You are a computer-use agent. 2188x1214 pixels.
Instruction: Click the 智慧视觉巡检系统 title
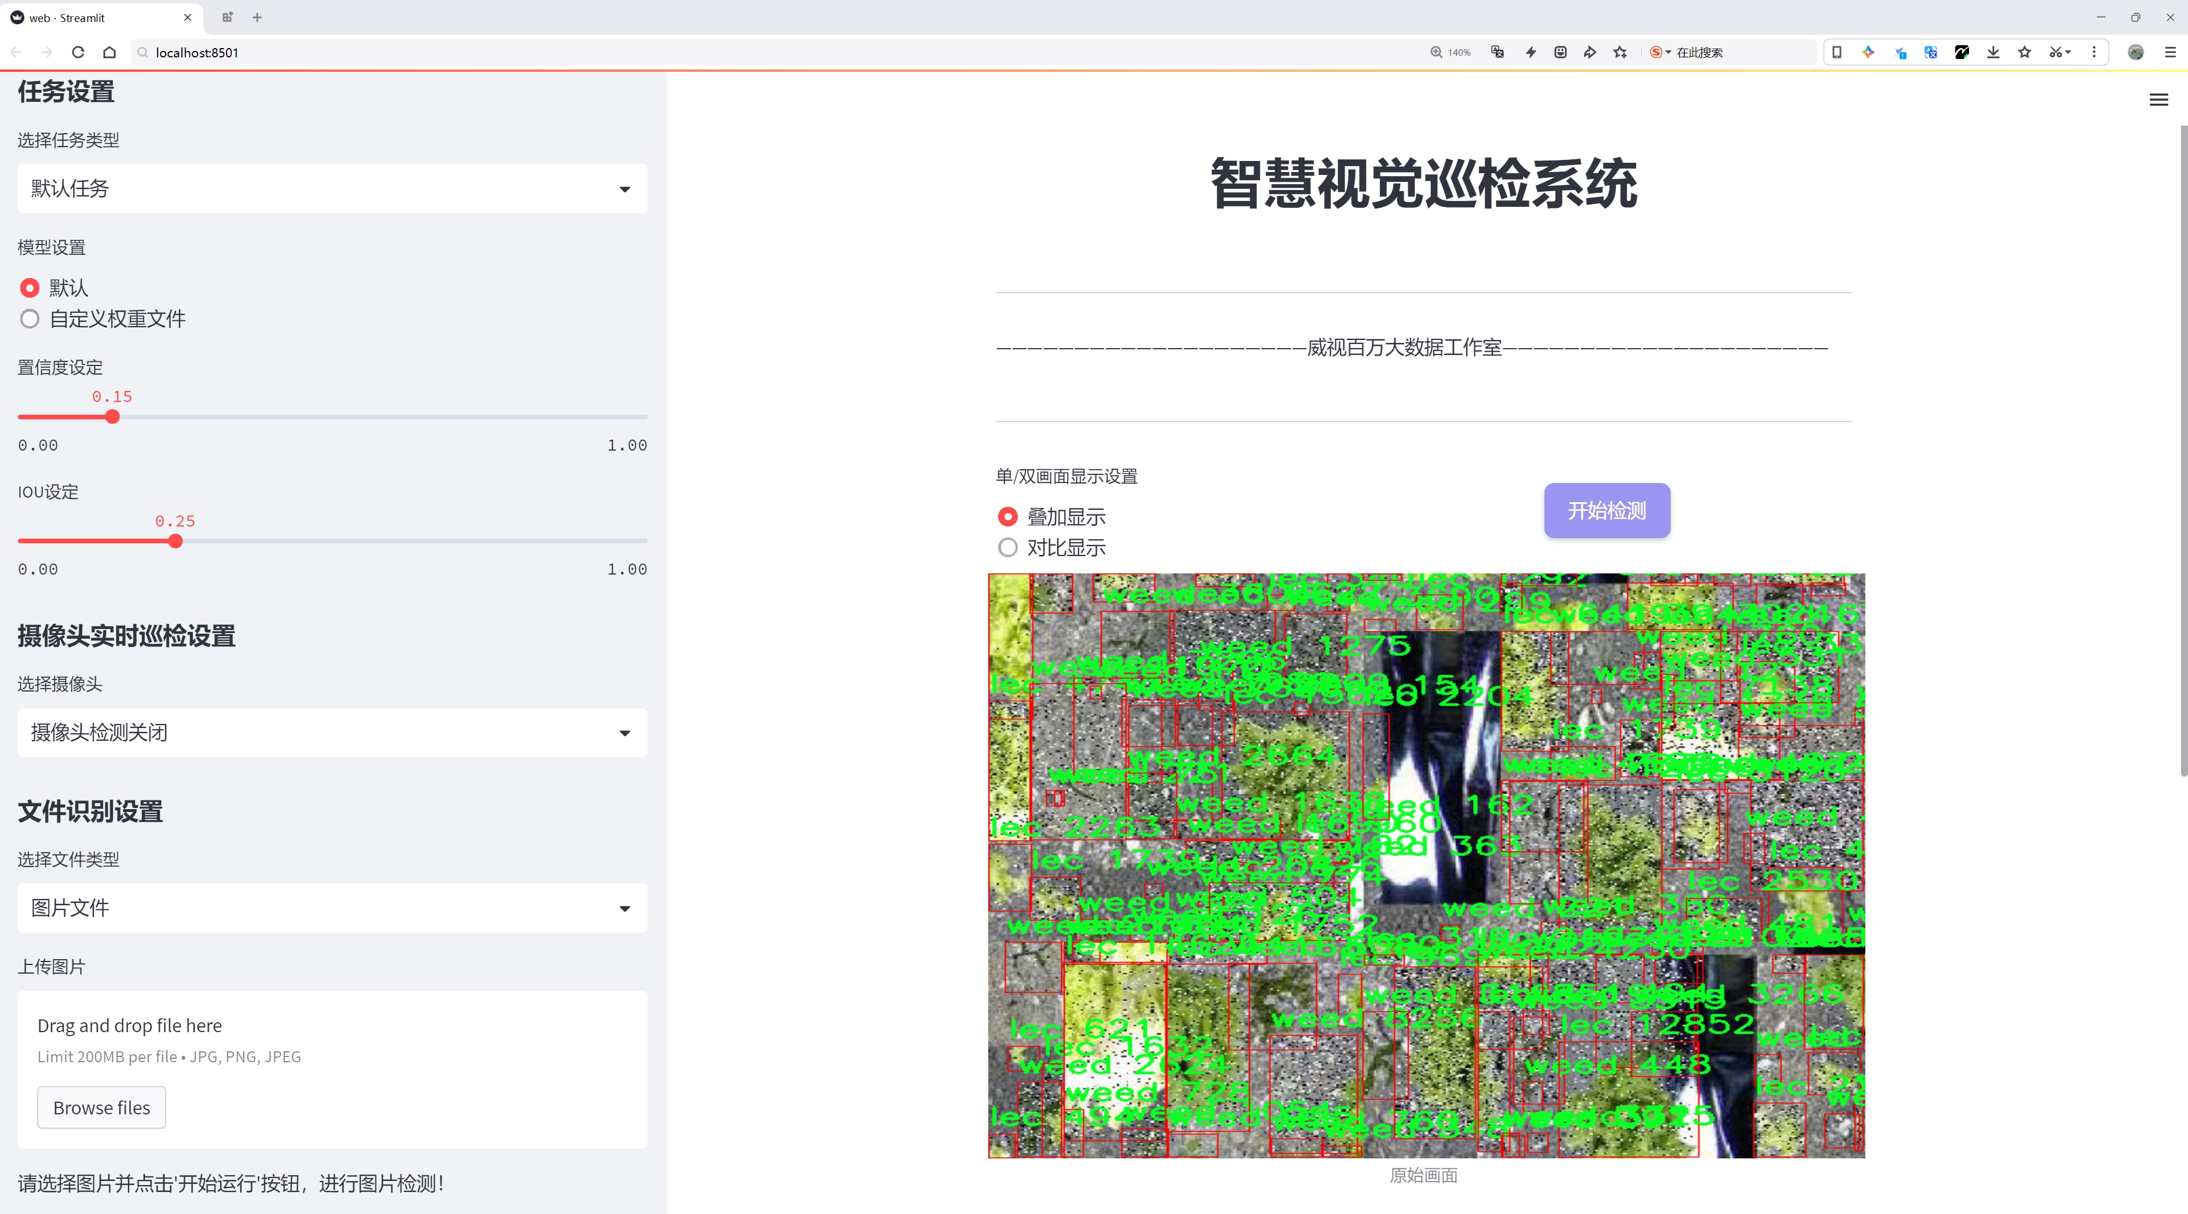pyautogui.click(x=1423, y=184)
